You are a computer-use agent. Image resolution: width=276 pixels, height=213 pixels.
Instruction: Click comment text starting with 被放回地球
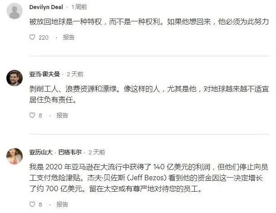point(149,22)
